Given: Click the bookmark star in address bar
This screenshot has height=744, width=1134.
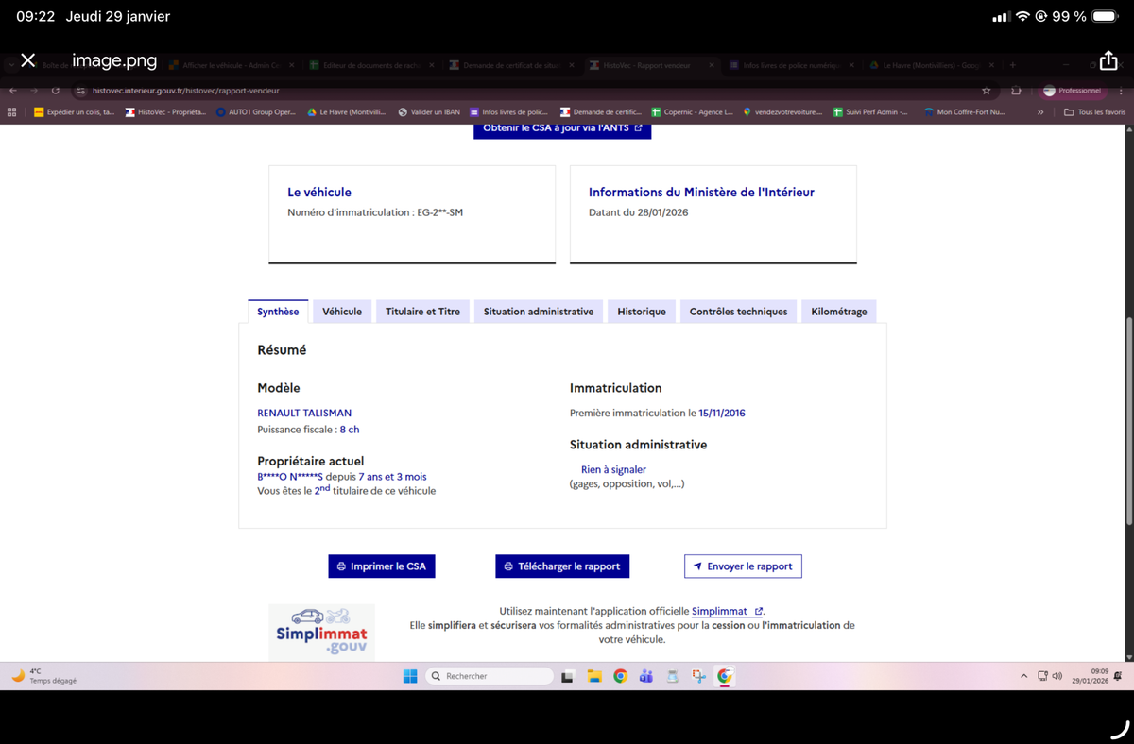Looking at the screenshot, I should [x=987, y=91].
